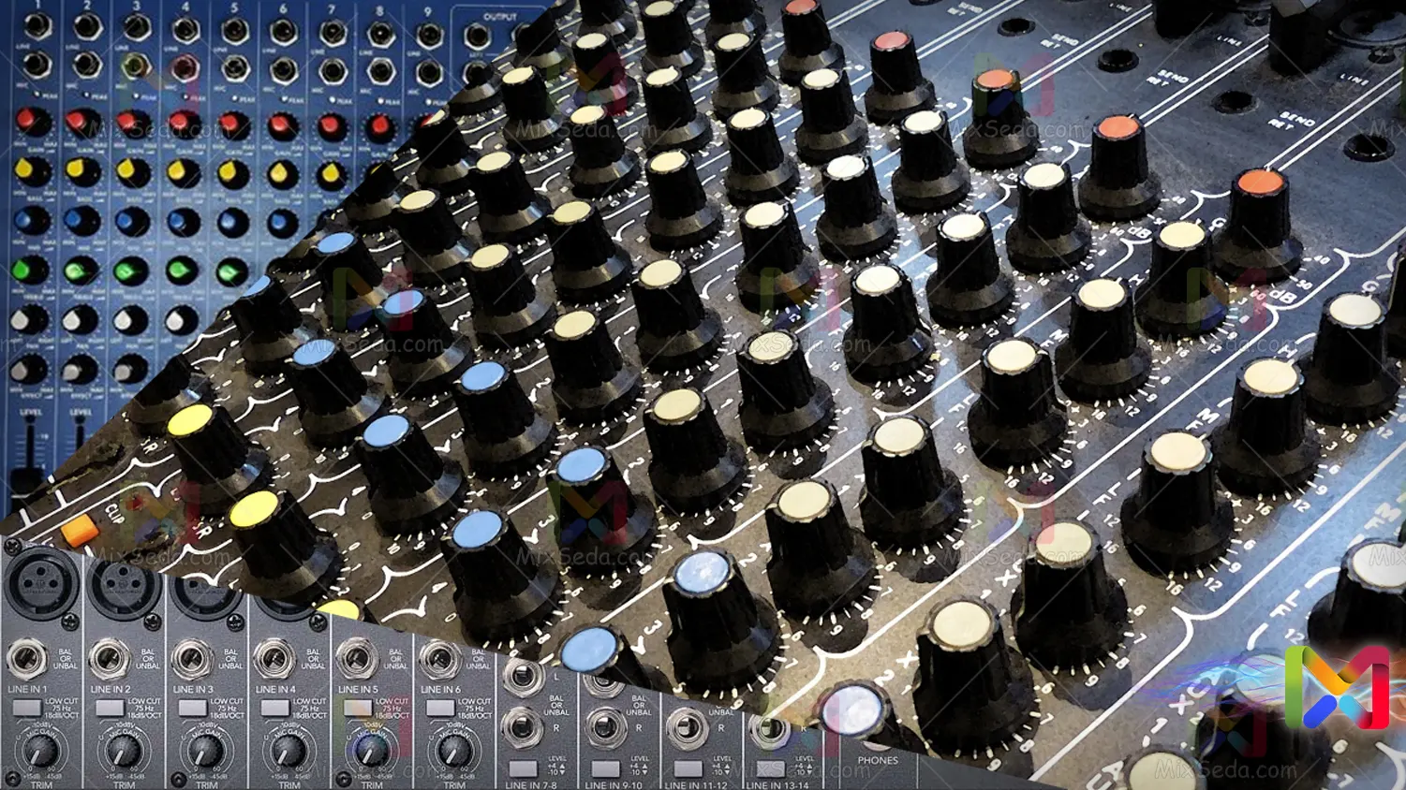Select channel 4 blue mid knob

[182, 222]
